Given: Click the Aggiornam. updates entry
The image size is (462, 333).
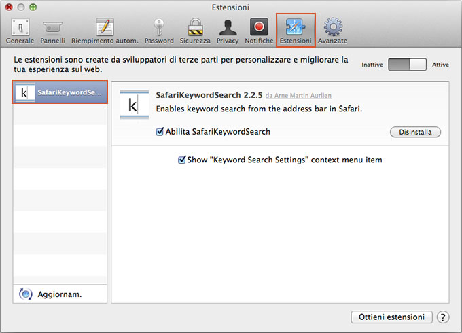Looking at the screenshot, I should 60,294.
